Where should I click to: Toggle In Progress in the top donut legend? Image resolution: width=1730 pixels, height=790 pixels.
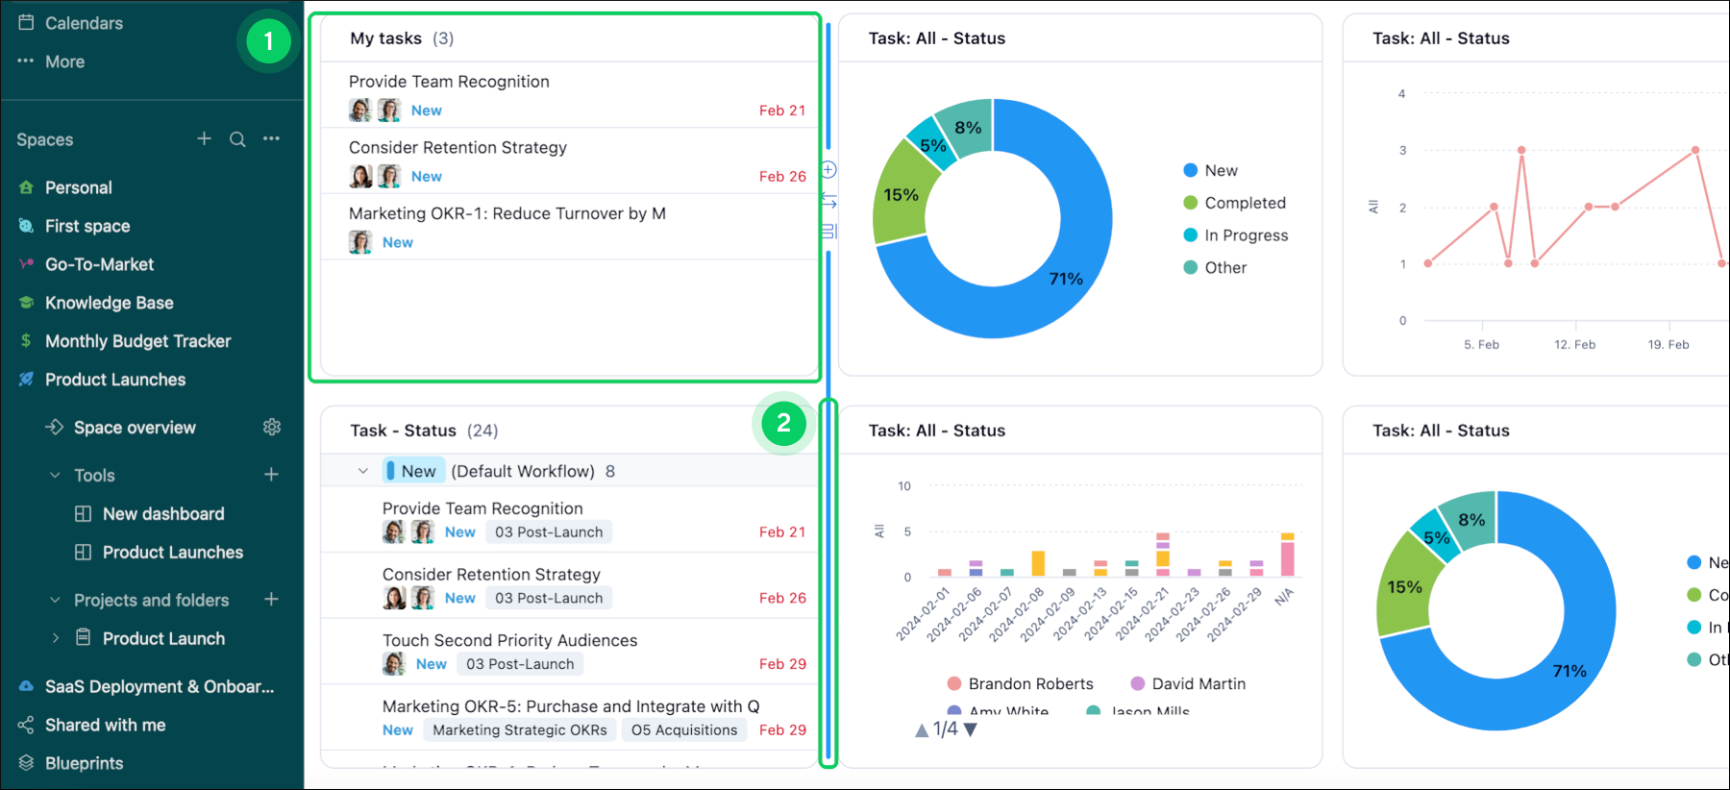coord(1245,235)
